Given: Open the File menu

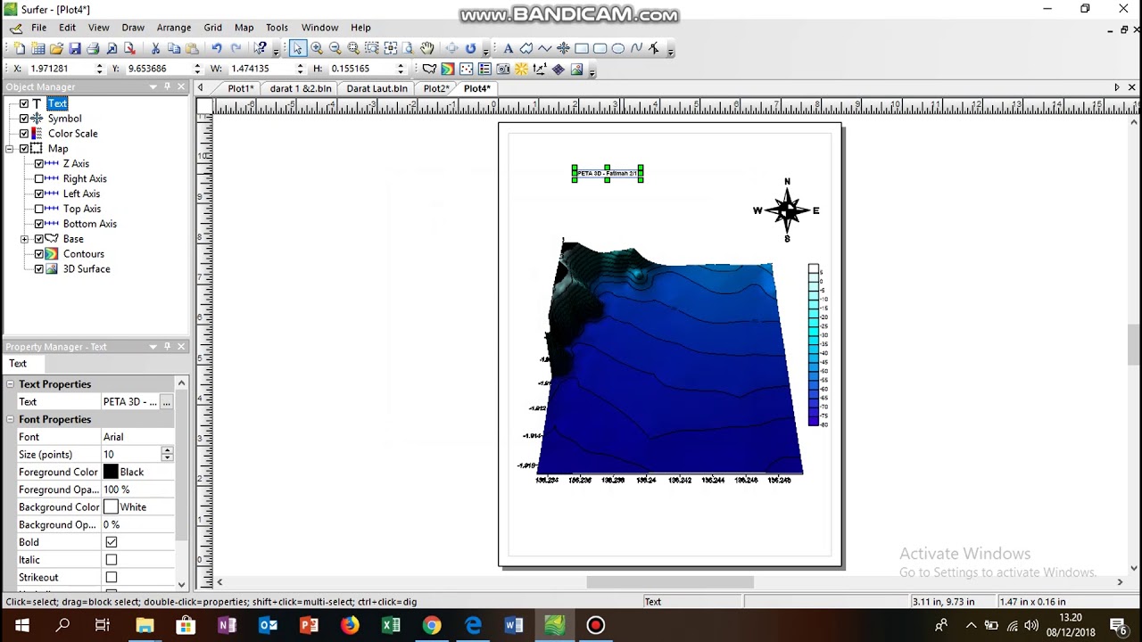Looking at the screenshot, I should [x=39, y=28].
